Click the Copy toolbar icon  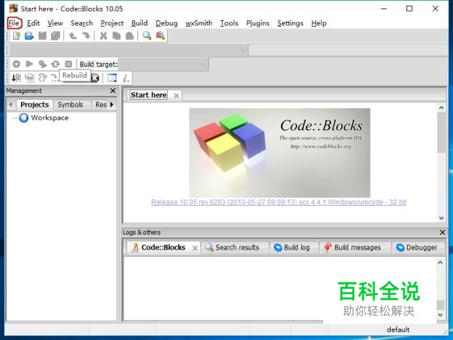coord(117,36)
